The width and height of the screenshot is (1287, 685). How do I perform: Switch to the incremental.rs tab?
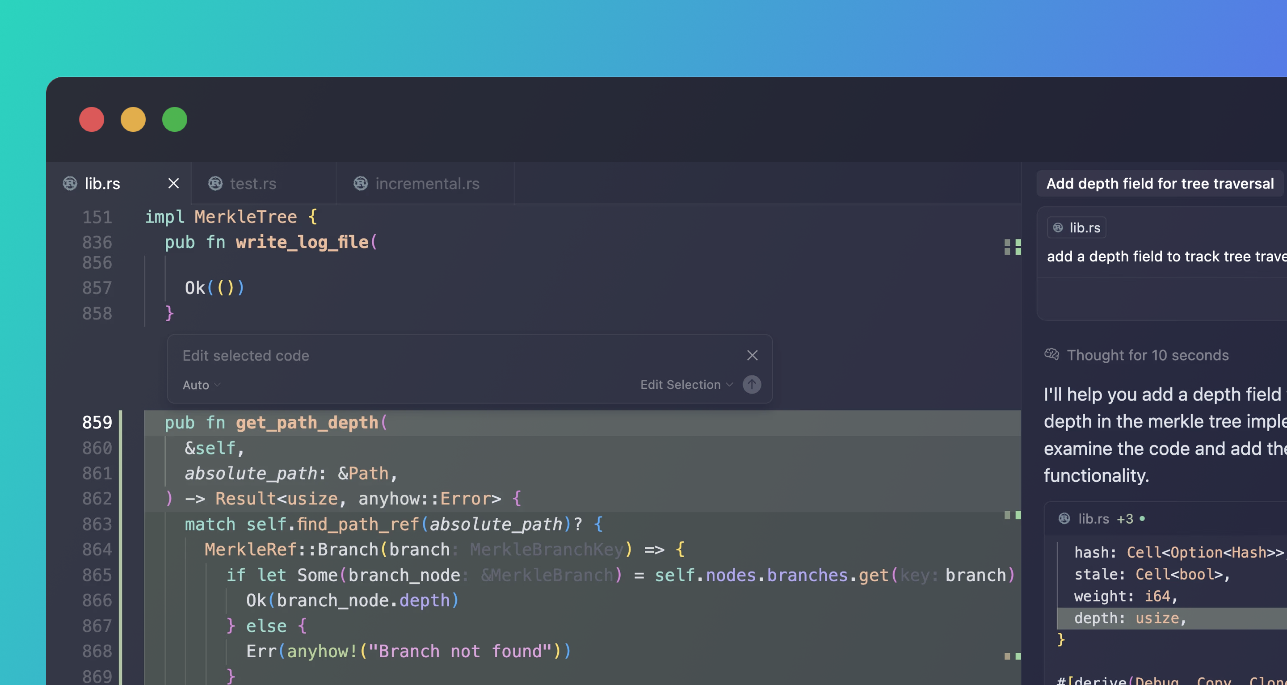point(427,183)
